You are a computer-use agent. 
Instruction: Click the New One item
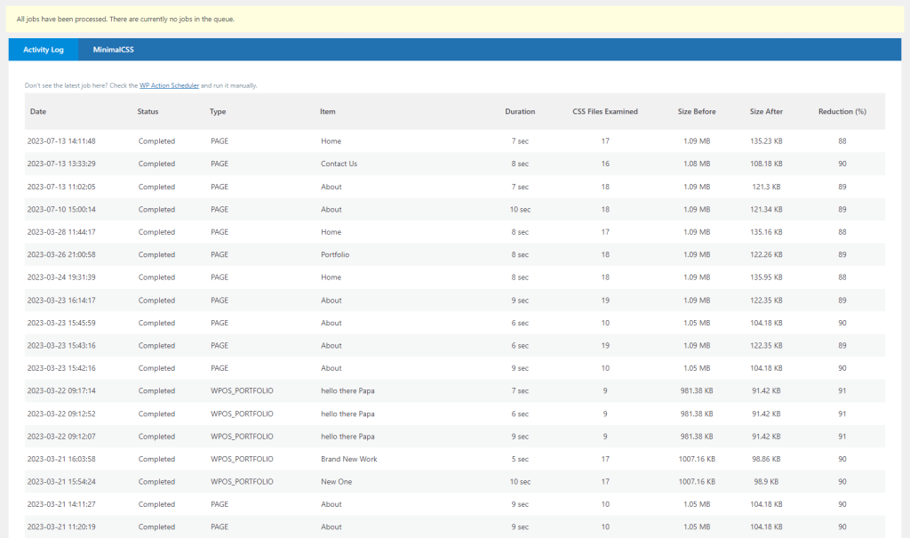click(336, 482)
